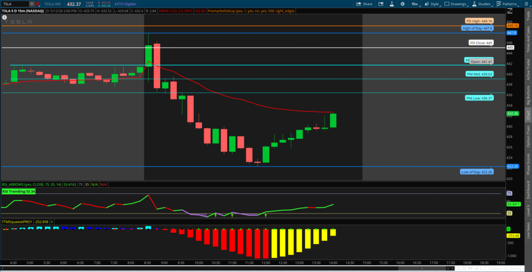Open the Edit Studies flask icon left of gear
Viewport: 532px width, 272px height.
391,4
